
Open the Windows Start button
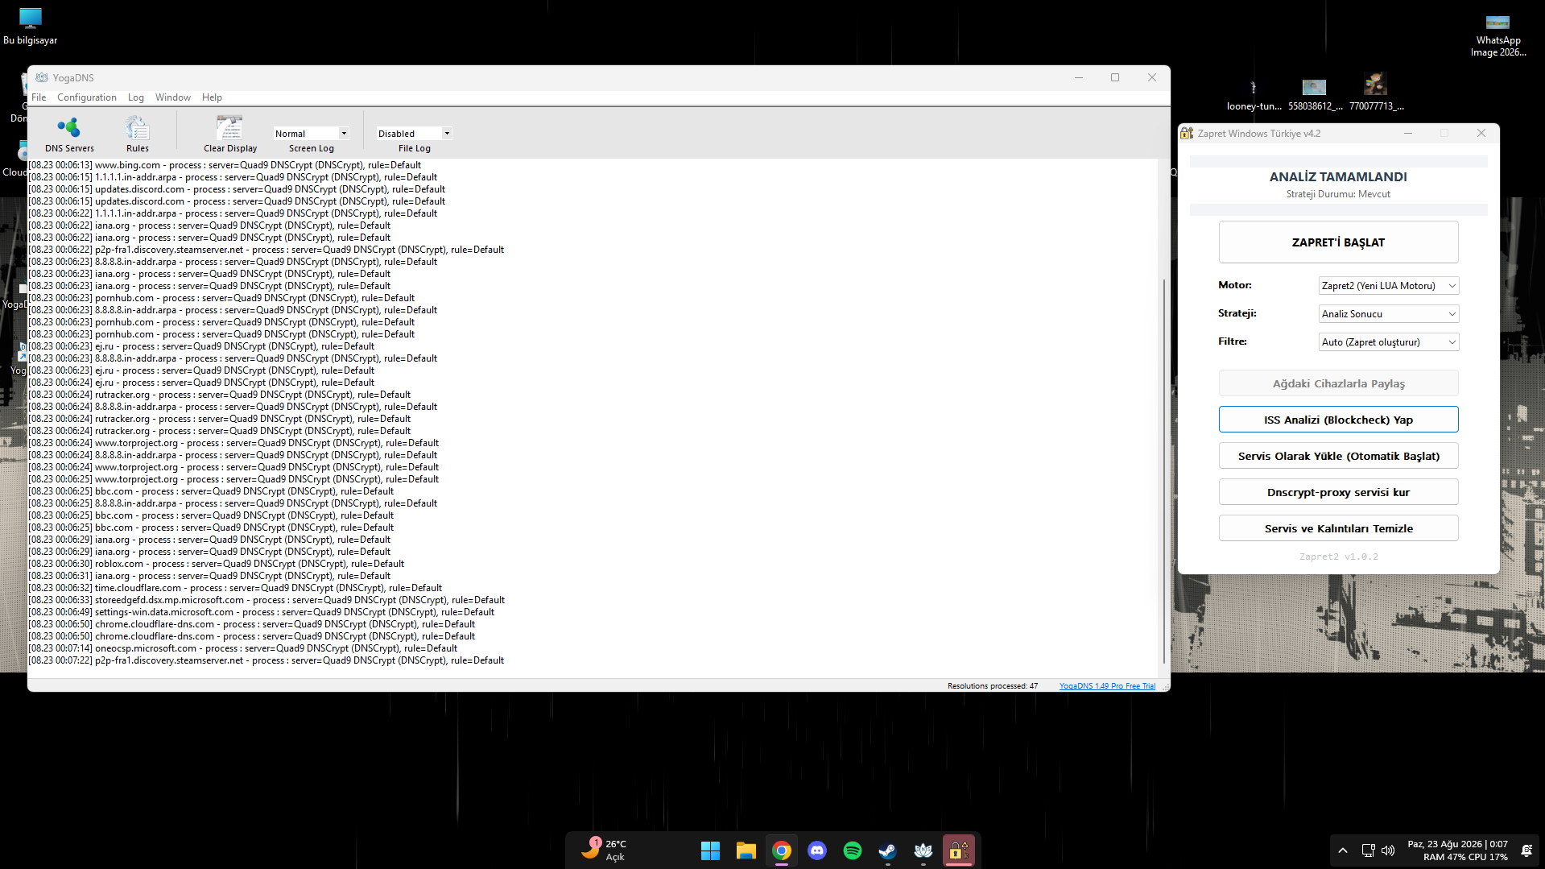coord(710,850)
